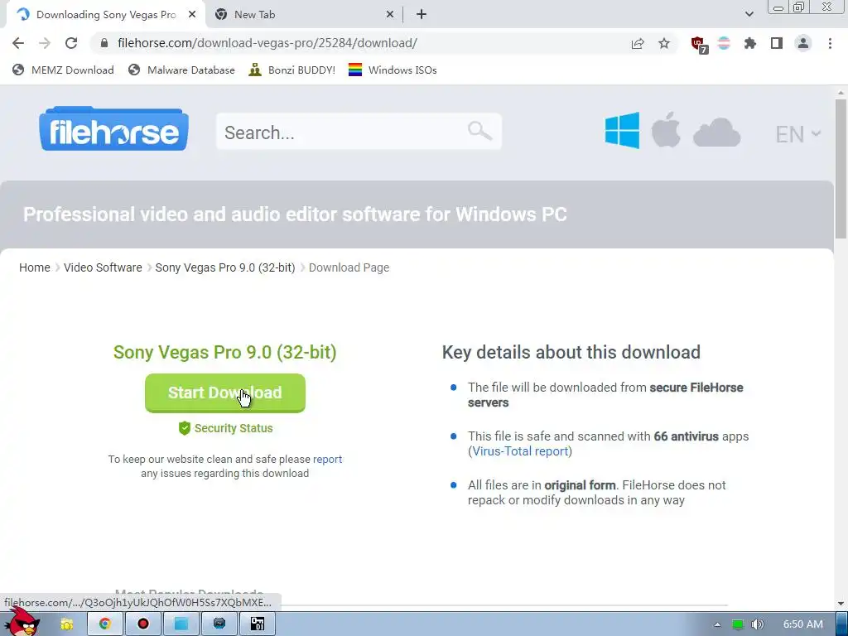848x636 pixels.
Task: Open the Bonzi BUDDY! bookmark
Action: 292,70
